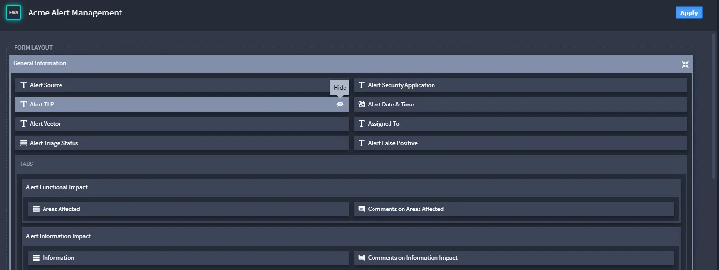This screenshot has width=719, height=270.
Task: Select the Alert Security Application field label
Action: (x=402, y=85)
